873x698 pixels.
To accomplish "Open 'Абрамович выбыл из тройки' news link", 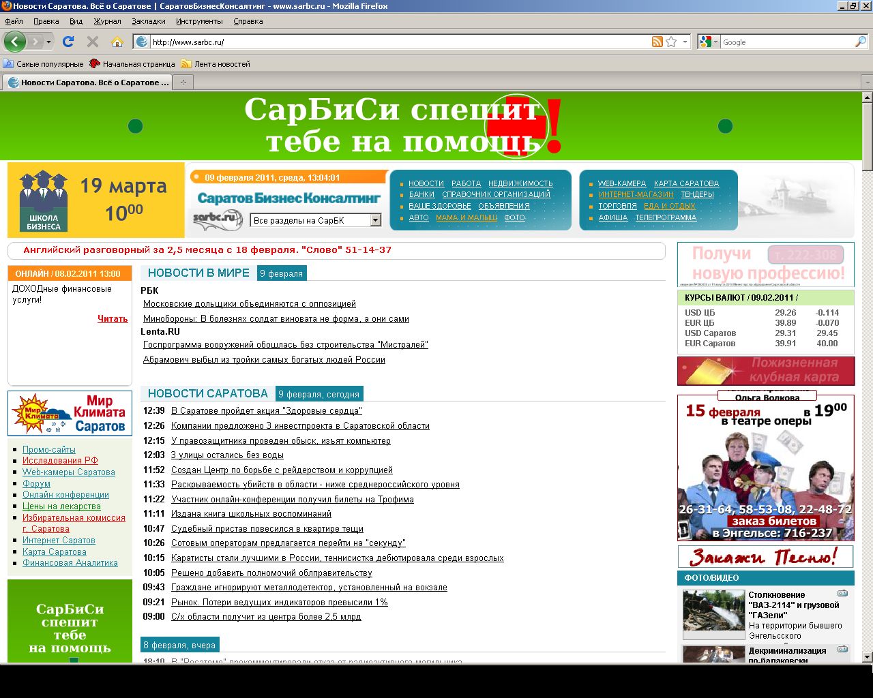I will coord(264,359).
